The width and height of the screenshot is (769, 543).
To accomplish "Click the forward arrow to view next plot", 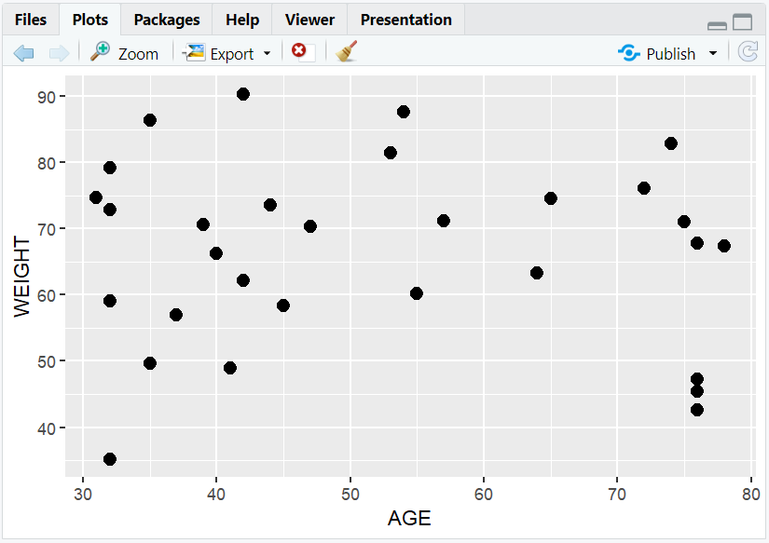I will (56, 53).
